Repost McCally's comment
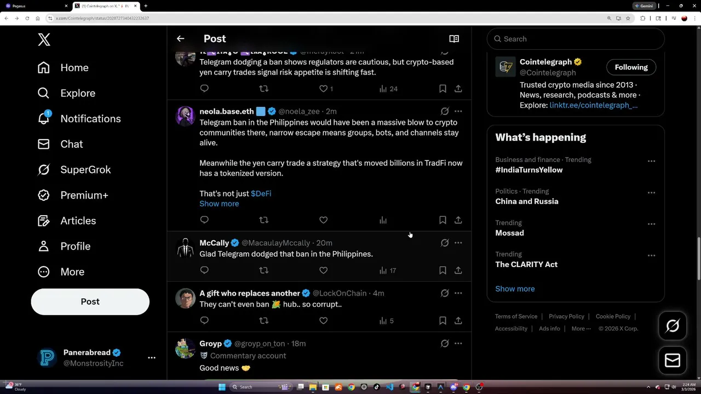Screen dimensions: 701x394 (263, 270)
